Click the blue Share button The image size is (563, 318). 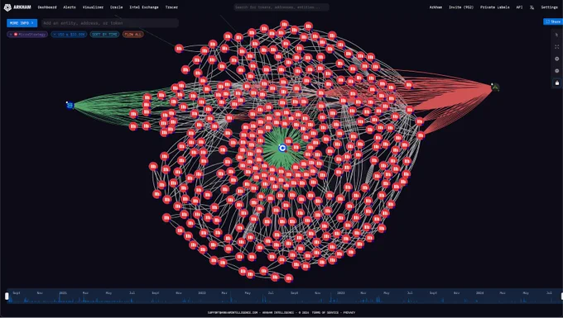click(553, 21)
